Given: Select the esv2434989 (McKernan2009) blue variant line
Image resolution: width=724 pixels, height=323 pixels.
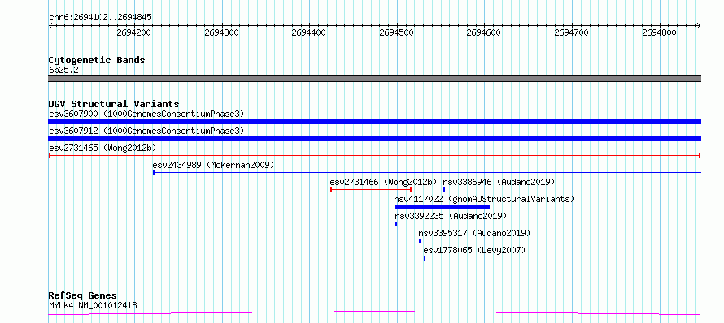Looking at the screenshot, I should pyautogui.click(x=426, y=173).
